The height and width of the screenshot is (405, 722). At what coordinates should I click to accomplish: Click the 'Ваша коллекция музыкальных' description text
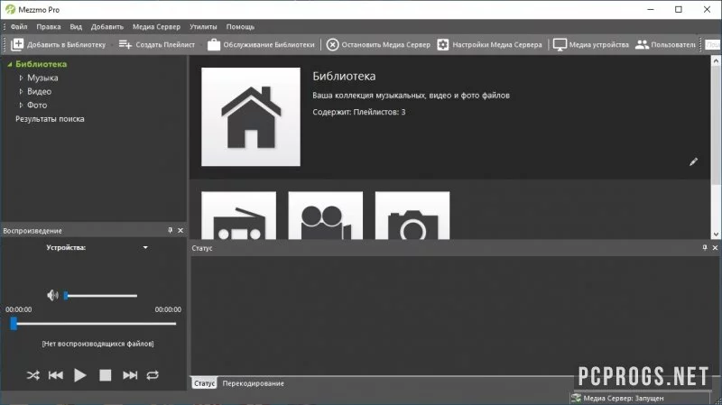coord(412,96)
